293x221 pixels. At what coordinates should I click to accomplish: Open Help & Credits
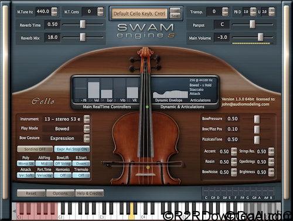[89, 193]
